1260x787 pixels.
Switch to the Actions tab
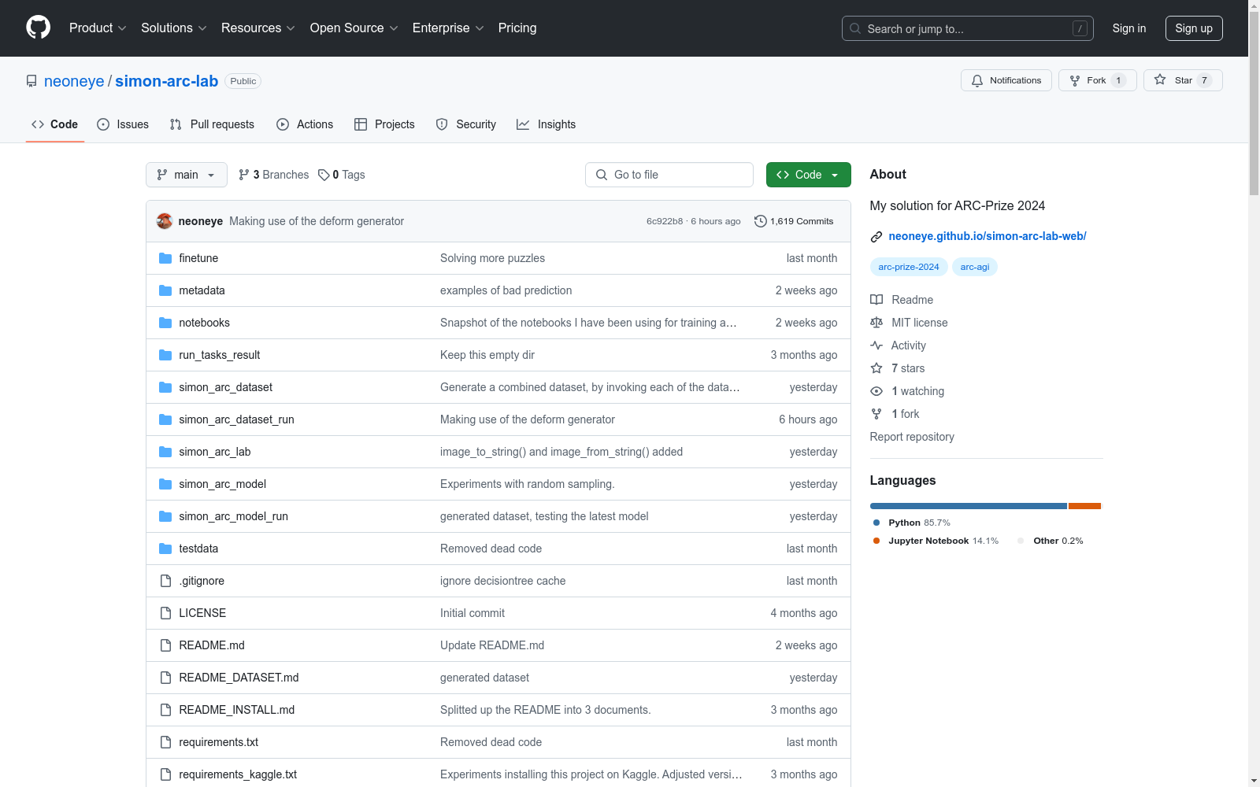pyautogui.click(x=305, y=124)
